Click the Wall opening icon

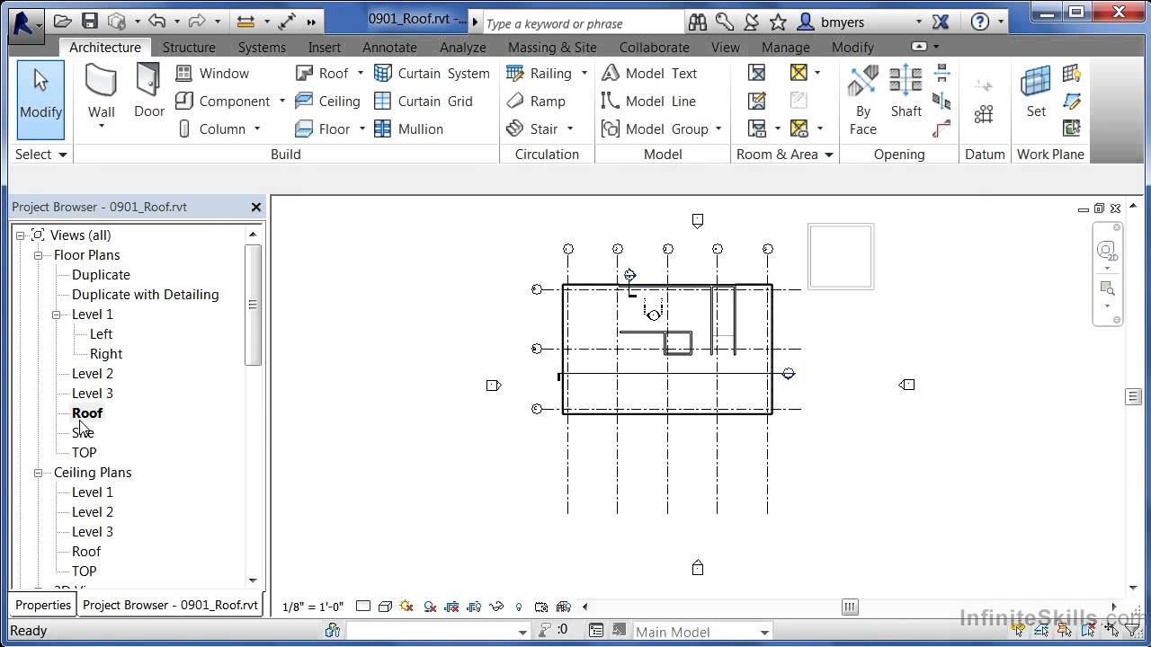pyautogui.click(x=941, y=74)
